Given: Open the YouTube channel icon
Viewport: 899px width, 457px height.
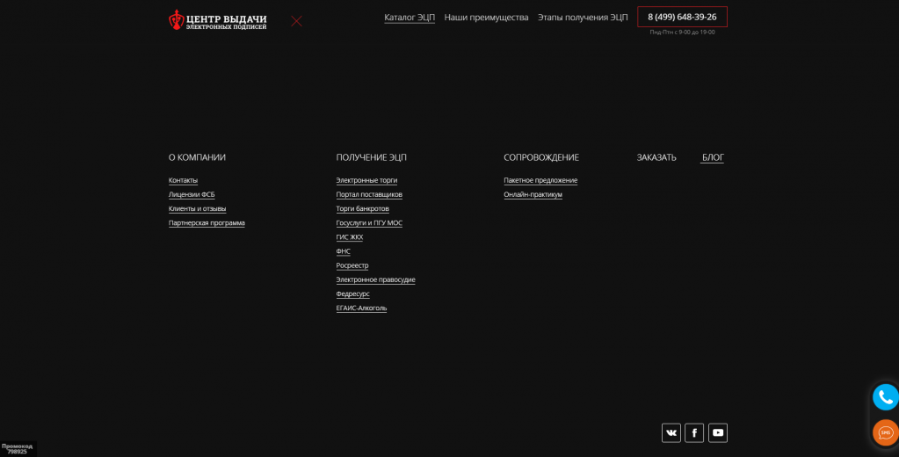Looking at the screenshot, I should [x=718, y=432].
